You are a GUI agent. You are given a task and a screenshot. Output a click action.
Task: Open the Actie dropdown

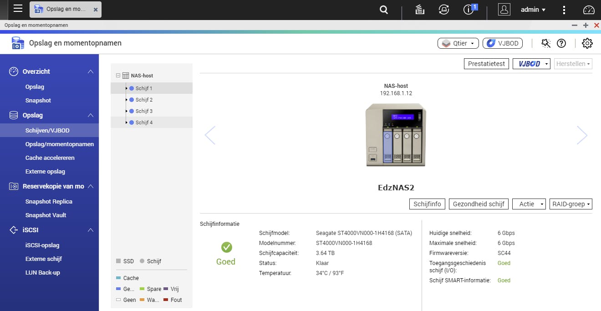[529, 204]
